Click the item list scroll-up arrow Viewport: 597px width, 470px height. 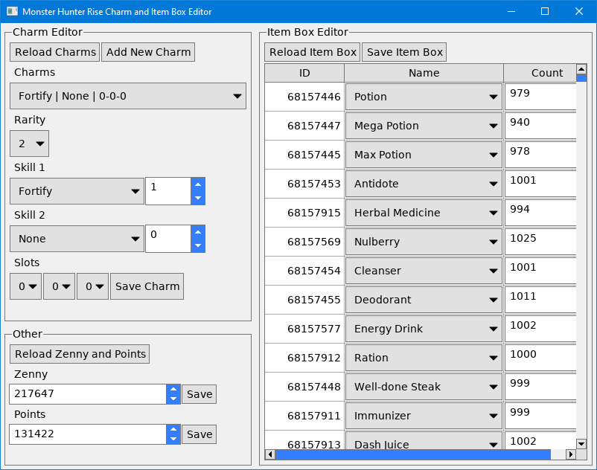[x=581, y=69]
